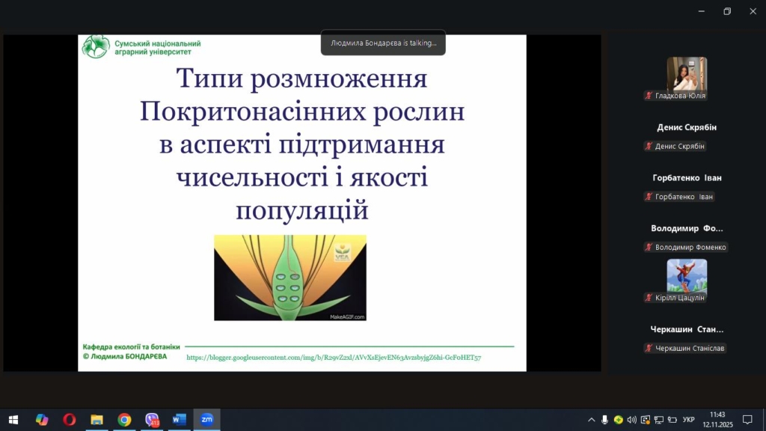
Task: Click the blogger.googleusercontent.com slide link
Action: point(334,358)
